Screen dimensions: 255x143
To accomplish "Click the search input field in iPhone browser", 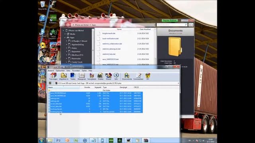I will [x=171, y=25].
